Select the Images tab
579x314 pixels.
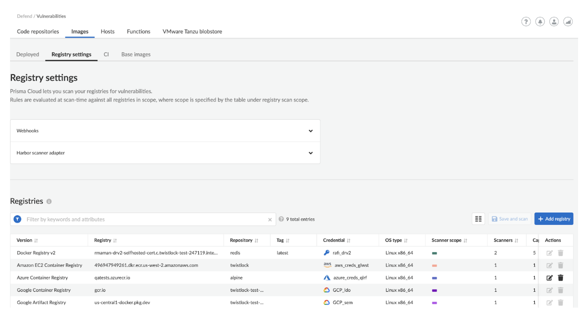[80, 31]
